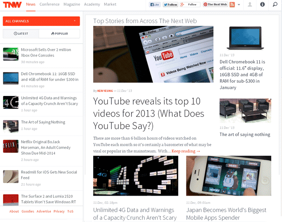Open main Unlimited 4G Data and Warnings headline
This screenshot has width=282, height=222.
pos(135,214)
